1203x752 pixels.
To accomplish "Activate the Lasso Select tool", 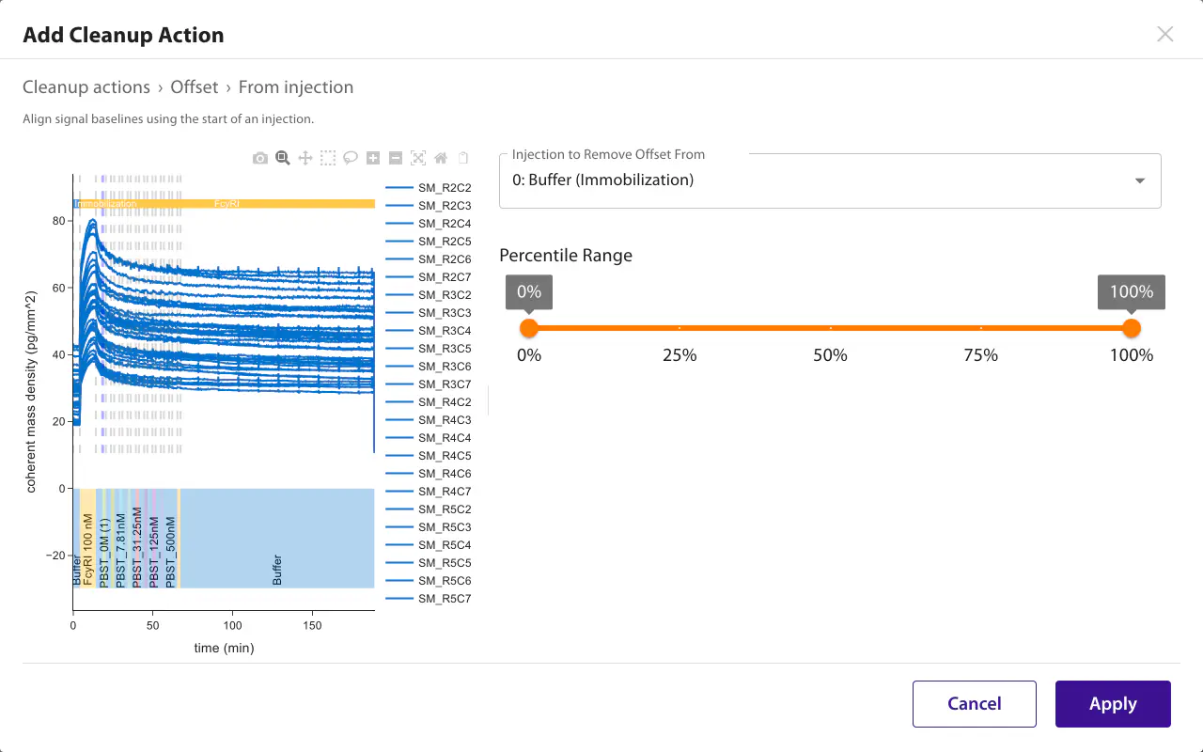I will 351,159.
